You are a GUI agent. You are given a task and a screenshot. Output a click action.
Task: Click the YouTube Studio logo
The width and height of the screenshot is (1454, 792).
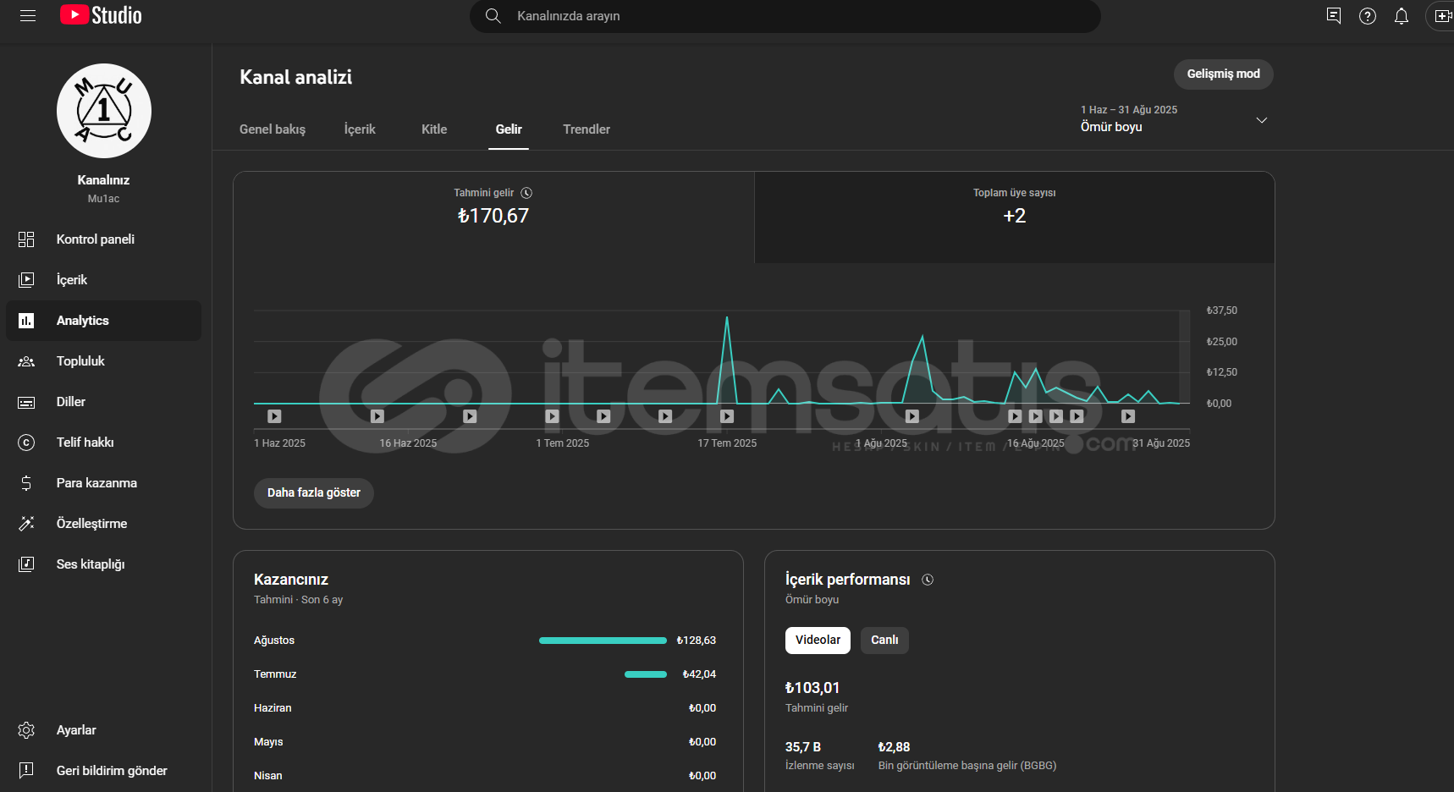coord(101,15)
